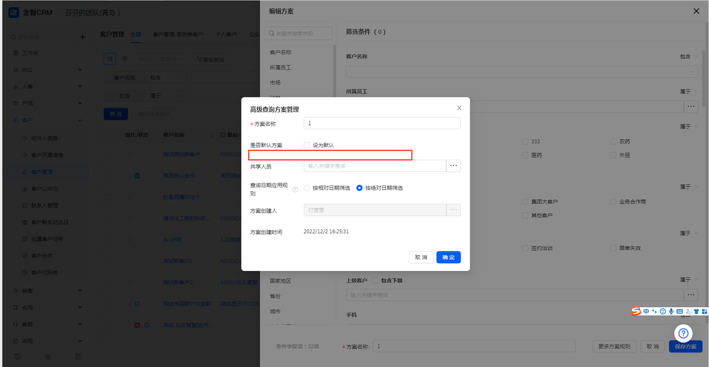Click the blue floating help question-mark button

click(683, 333)
